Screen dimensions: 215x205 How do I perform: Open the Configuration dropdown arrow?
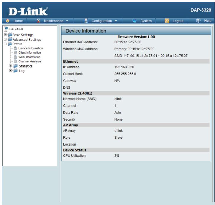[x=116, y=21]
